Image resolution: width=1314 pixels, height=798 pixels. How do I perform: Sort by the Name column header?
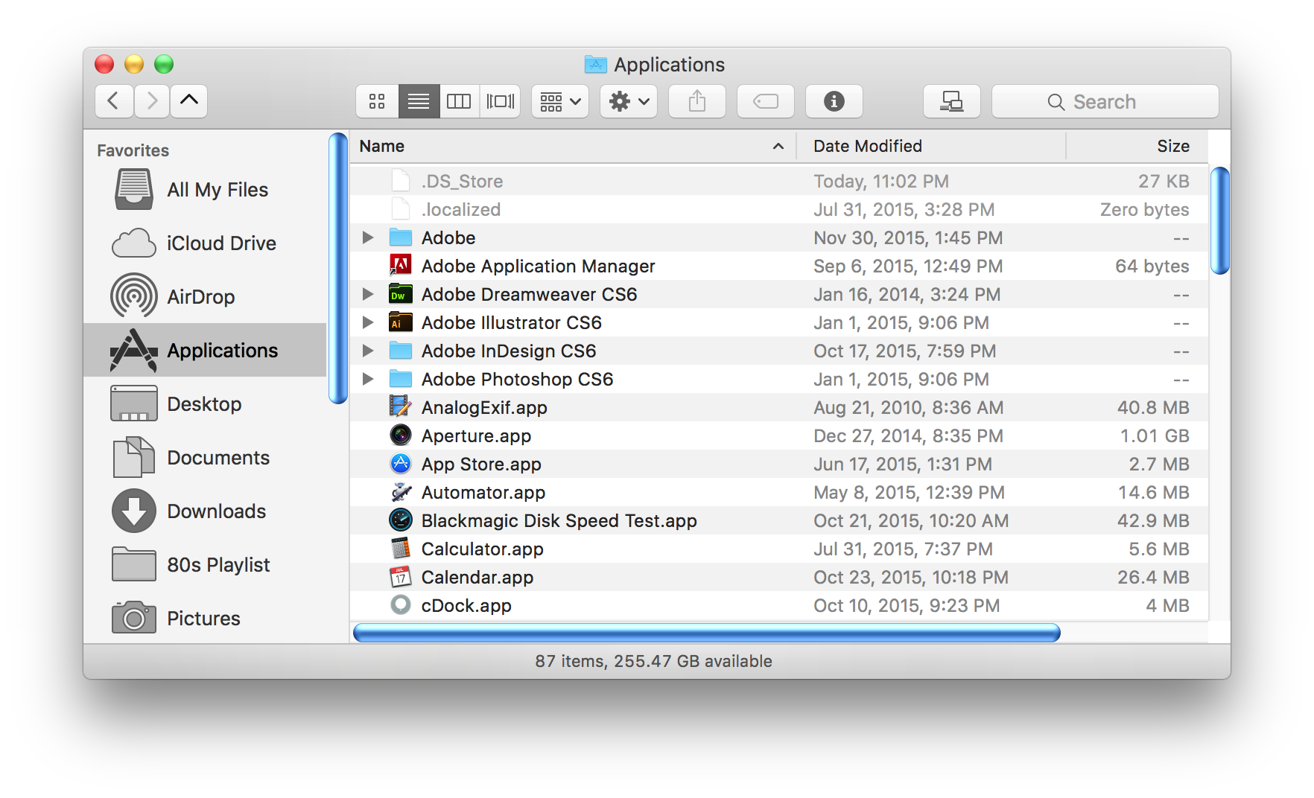pyautogui.click(x=572, y=146)
